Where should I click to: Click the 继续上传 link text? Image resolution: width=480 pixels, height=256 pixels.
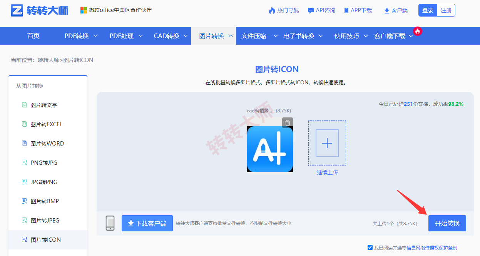click(x=327, y=172)
